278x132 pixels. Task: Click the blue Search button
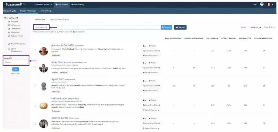(x=166, y=27)
